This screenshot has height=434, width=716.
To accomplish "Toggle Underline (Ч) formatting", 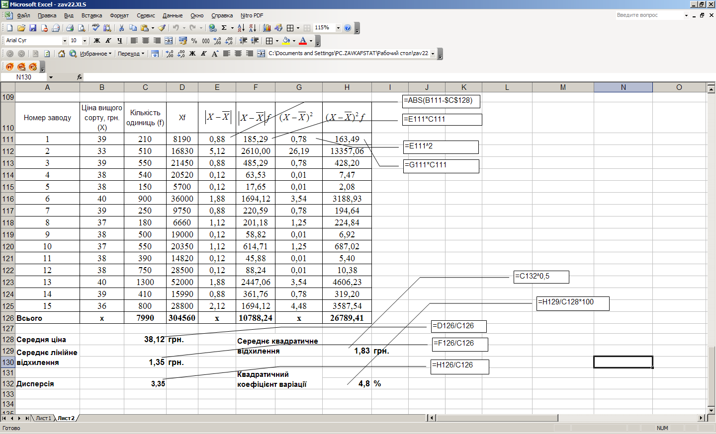I will click(120, 41).
